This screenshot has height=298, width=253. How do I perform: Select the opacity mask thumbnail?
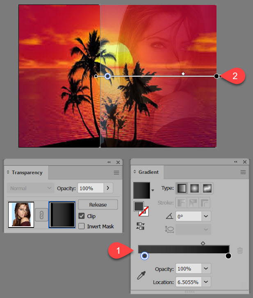tap(62, 215)
